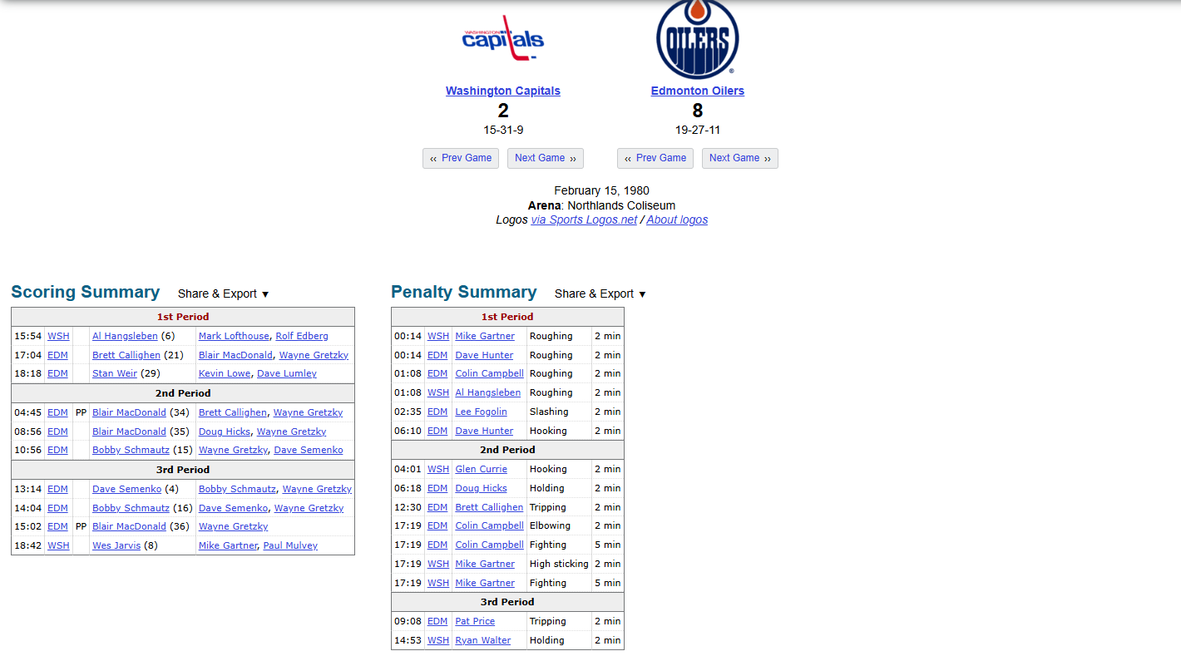Click the Edmonton Oilers logo
The height and width of the screenshot is (656, 1181).
697,39
